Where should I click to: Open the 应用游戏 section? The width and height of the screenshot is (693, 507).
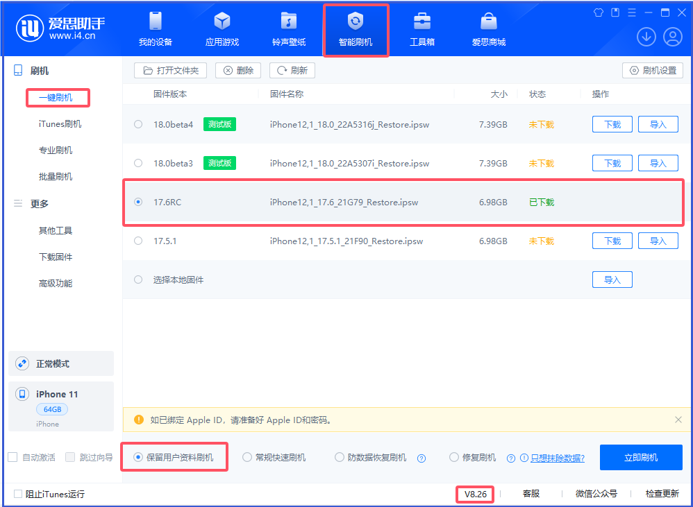click(221, 29)
